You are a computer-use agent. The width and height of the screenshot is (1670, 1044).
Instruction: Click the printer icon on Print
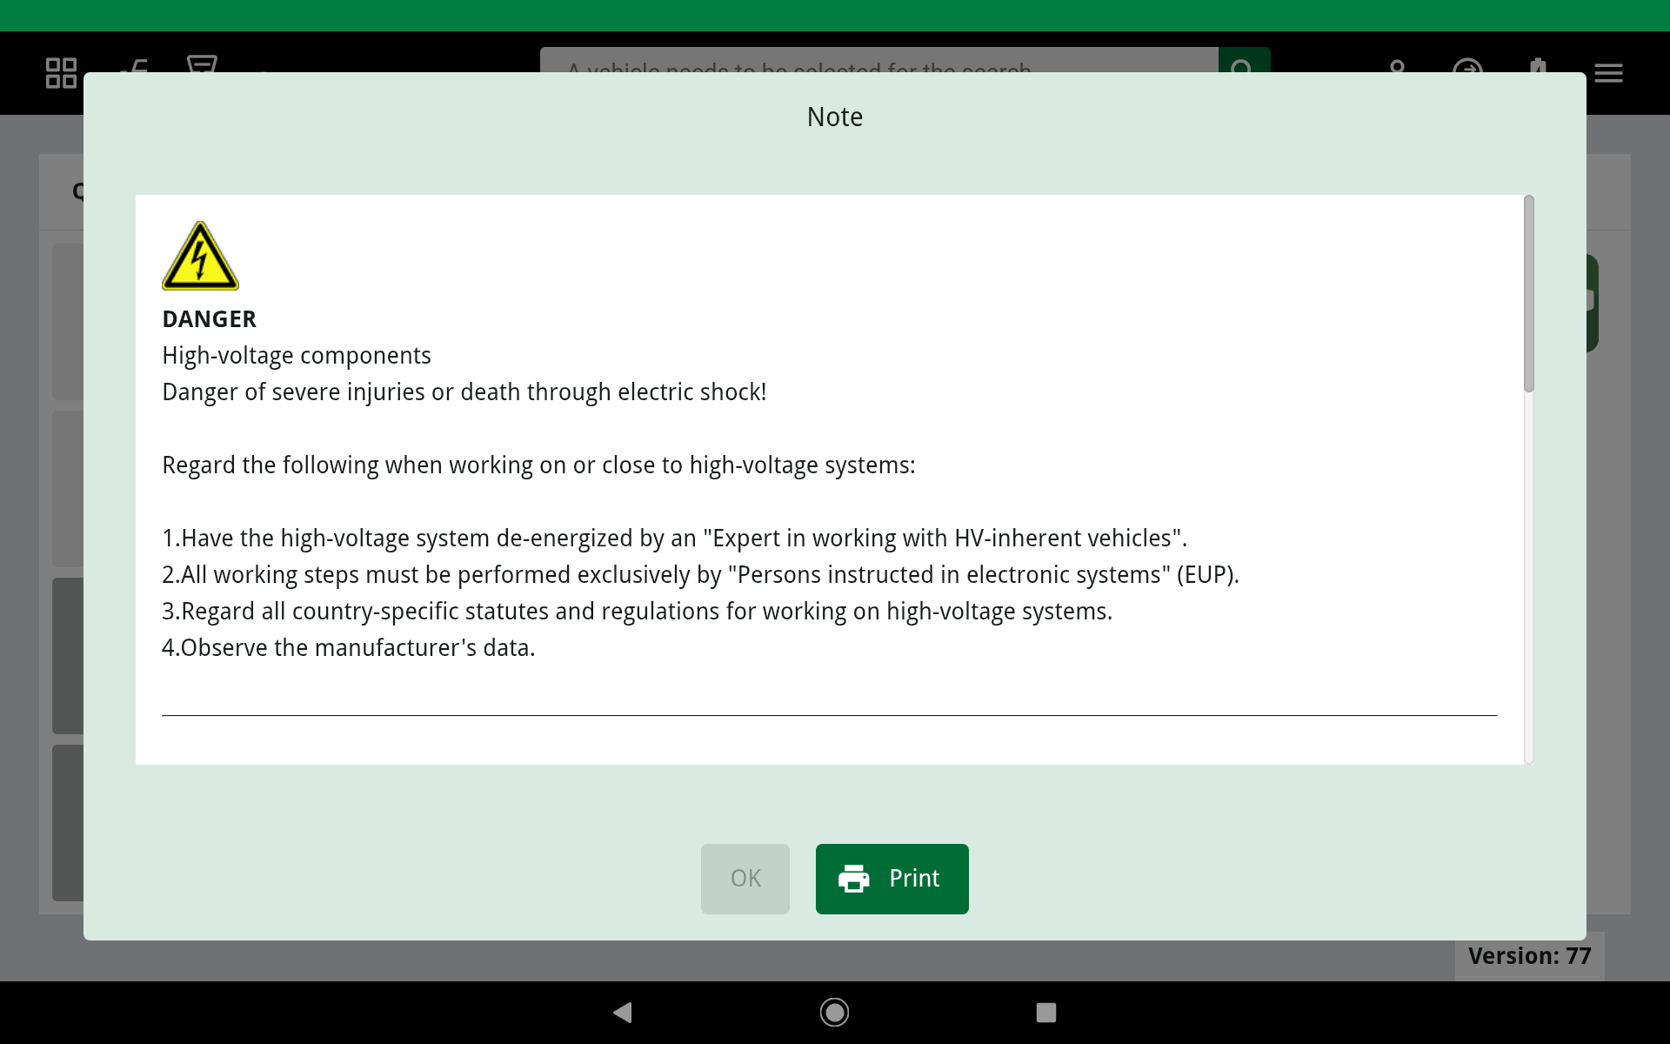tap(853, 879)
